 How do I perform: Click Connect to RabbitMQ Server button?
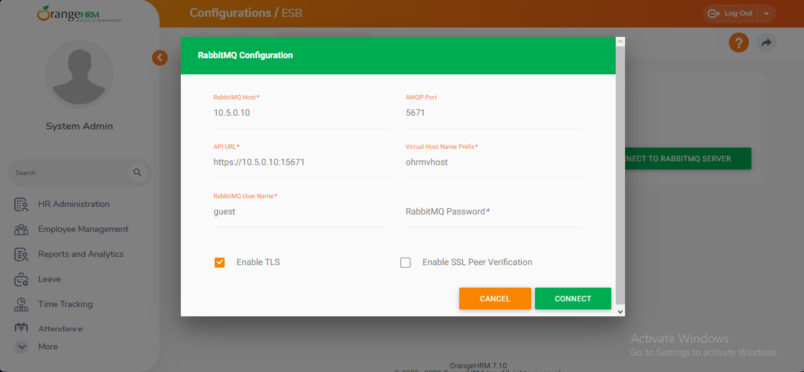(x=687, y=159)
